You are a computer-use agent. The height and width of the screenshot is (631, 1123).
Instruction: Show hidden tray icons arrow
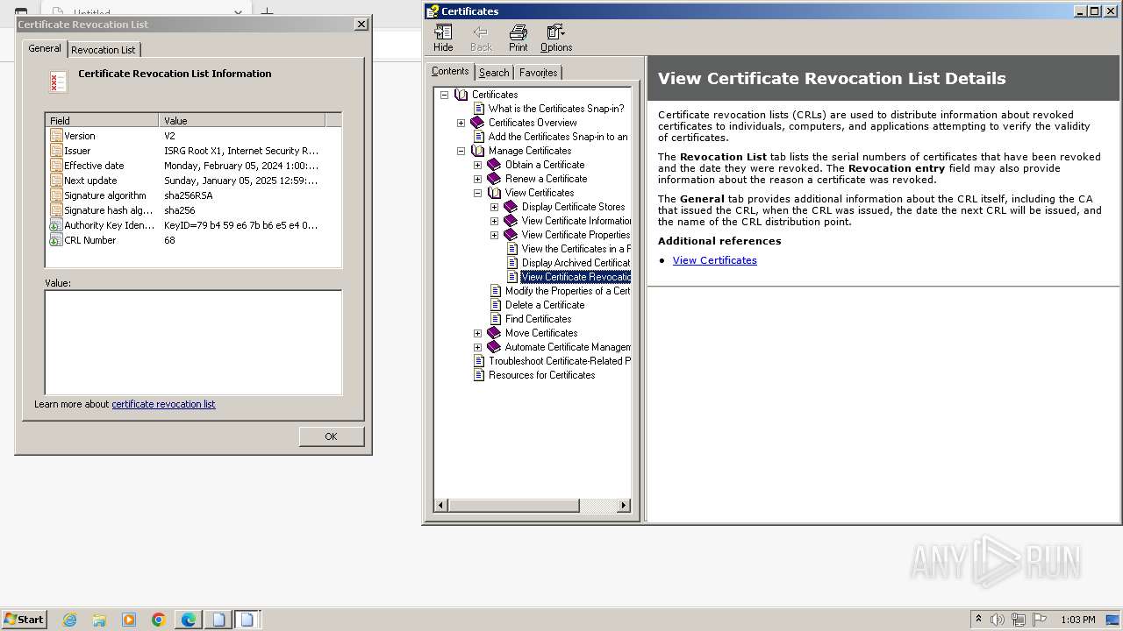point(978,620)
